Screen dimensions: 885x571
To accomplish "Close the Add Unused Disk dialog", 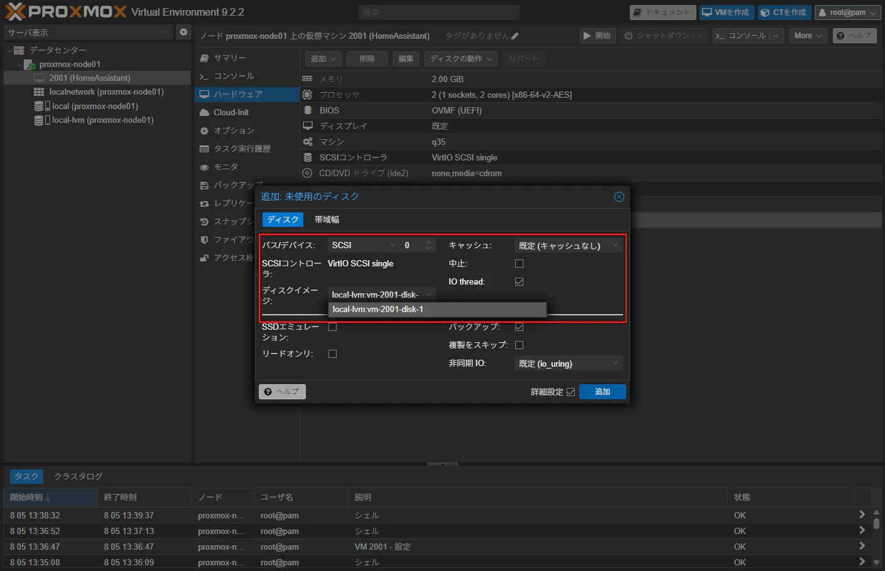I will tap(619, 197).
